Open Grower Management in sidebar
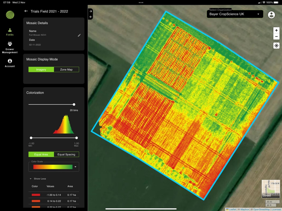282x211 pixels. point(10,47)
